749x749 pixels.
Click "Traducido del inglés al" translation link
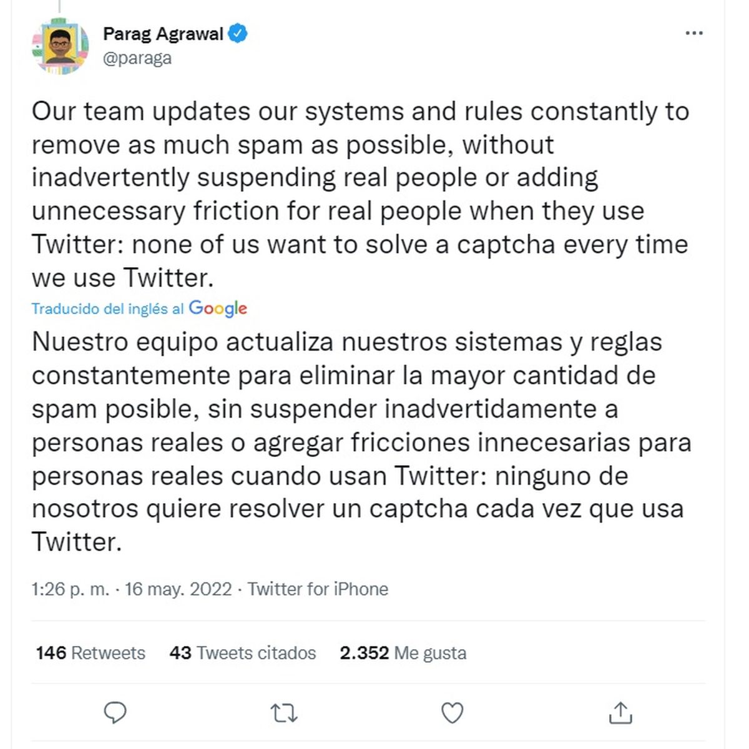108,309
